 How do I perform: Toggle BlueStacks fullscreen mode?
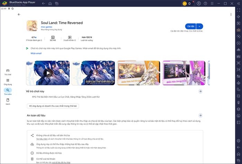coord(239,10)
